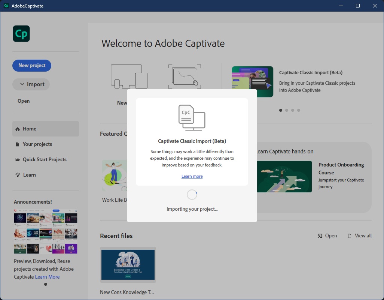Viewport: 384px width, 300px height.
Task: Open the New Cons Knowledge recent file thumbnail
Action: click(128, 265)
